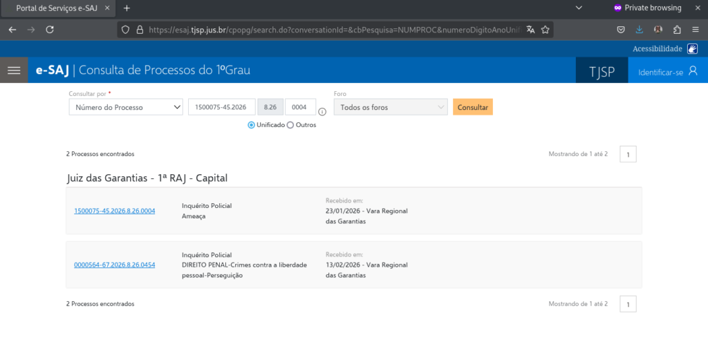This screenshot has height=349, width=708.
Task: Expand the list all tabs chevron
Action: (579, 8)
